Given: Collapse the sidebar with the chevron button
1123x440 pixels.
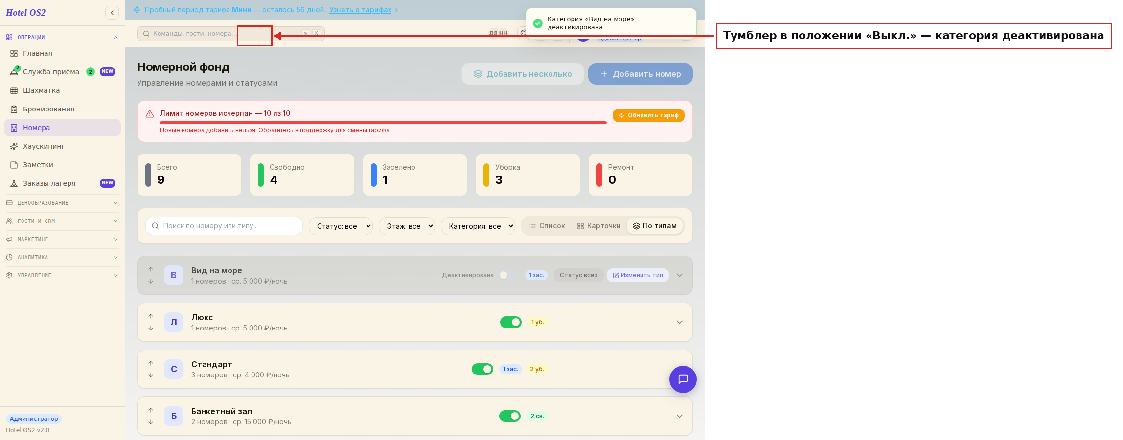Looking at the screenshot, I should pos(112,13).
